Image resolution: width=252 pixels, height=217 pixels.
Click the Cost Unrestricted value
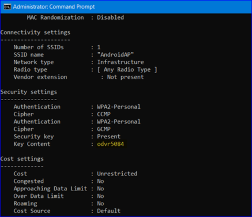pyautogui.click(x=117, y=174)
